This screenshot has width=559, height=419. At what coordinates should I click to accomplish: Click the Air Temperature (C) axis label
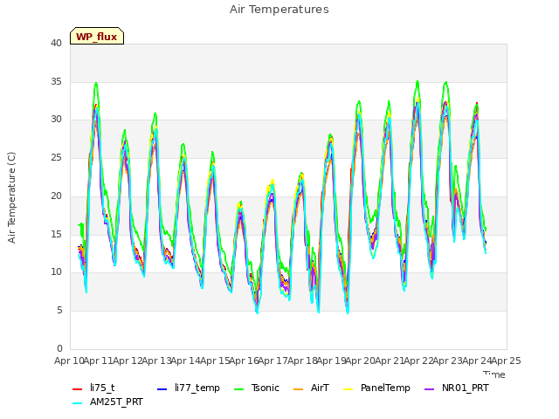[x=11, y=198]
